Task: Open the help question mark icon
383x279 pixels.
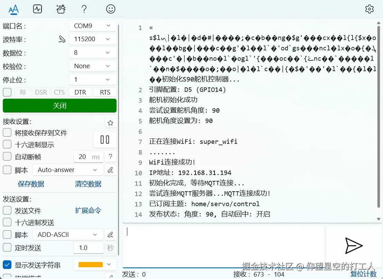Action: [x=84, y=9]
